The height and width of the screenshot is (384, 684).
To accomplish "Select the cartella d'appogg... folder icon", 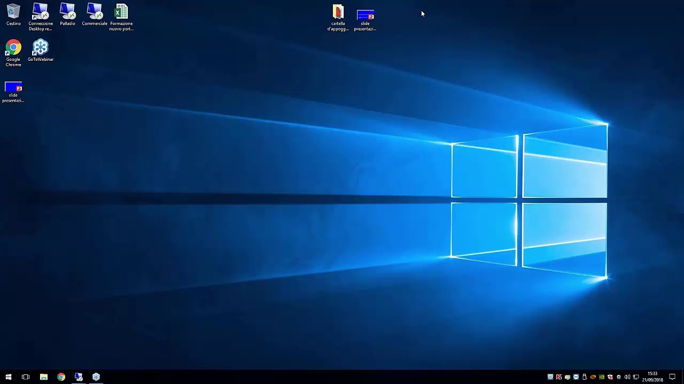I will tap(338, 18).
